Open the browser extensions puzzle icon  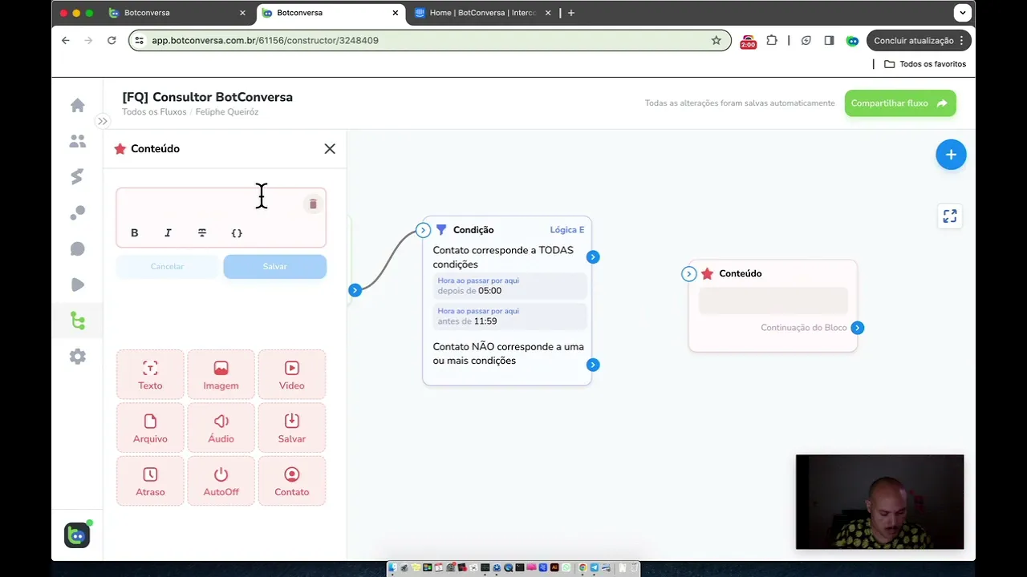772,40
